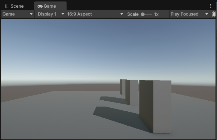Click the bug icon in Game toolbar
This screenshot has width=217, height=140.
point(213,14)
